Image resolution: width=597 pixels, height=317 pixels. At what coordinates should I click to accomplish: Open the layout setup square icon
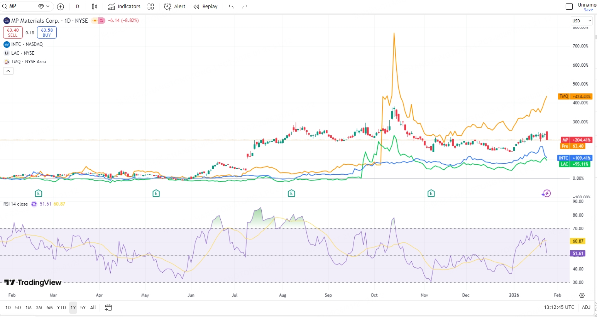coord(569,7)
